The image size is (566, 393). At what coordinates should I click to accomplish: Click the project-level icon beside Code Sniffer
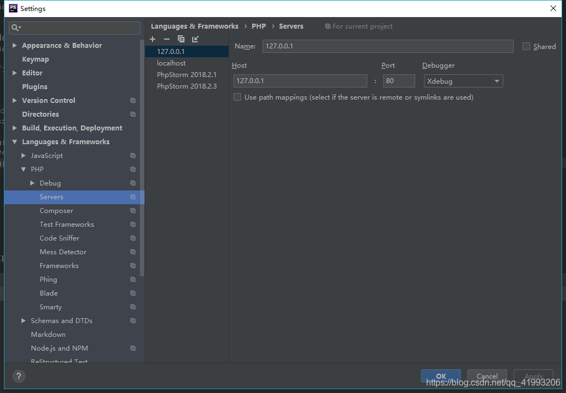(x=133, y=238)
